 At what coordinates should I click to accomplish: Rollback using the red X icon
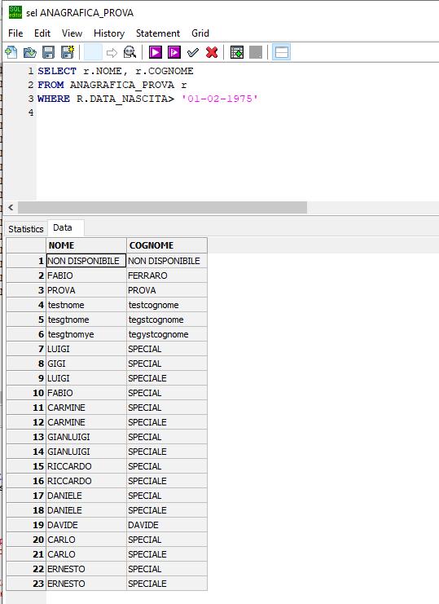tap(212, 52)
